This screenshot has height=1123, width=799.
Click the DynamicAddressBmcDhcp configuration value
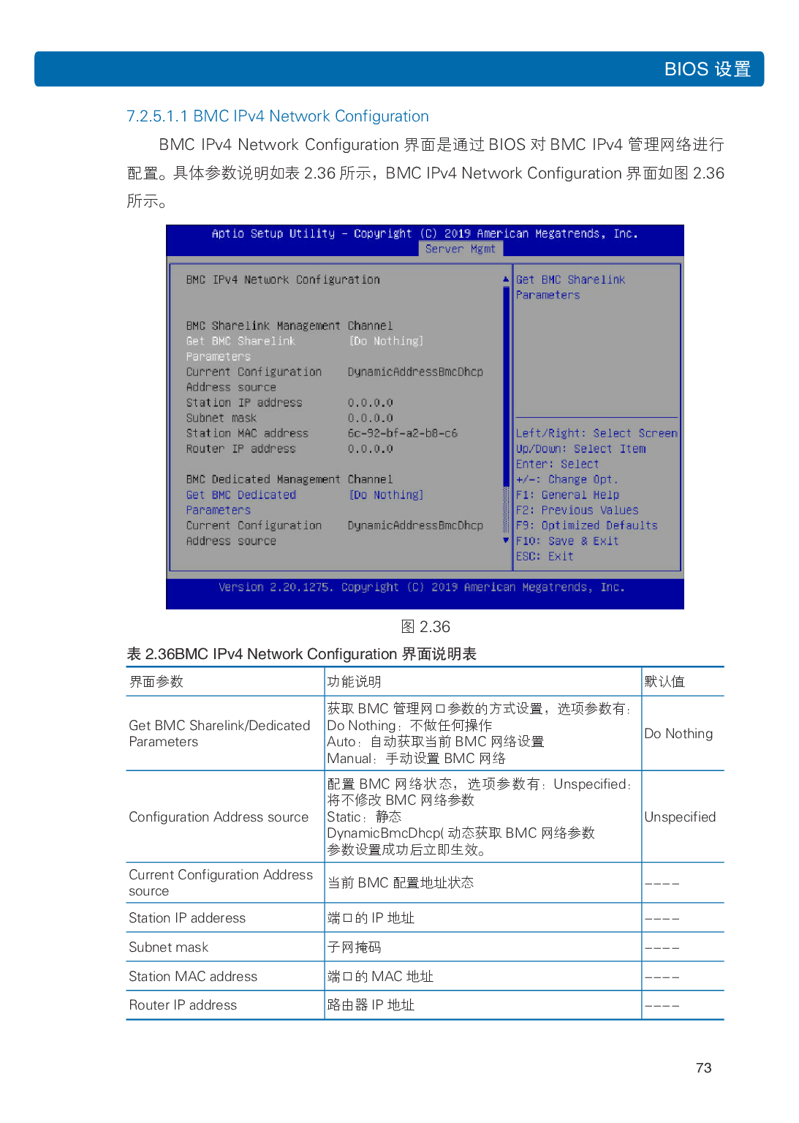click(415, 372)
